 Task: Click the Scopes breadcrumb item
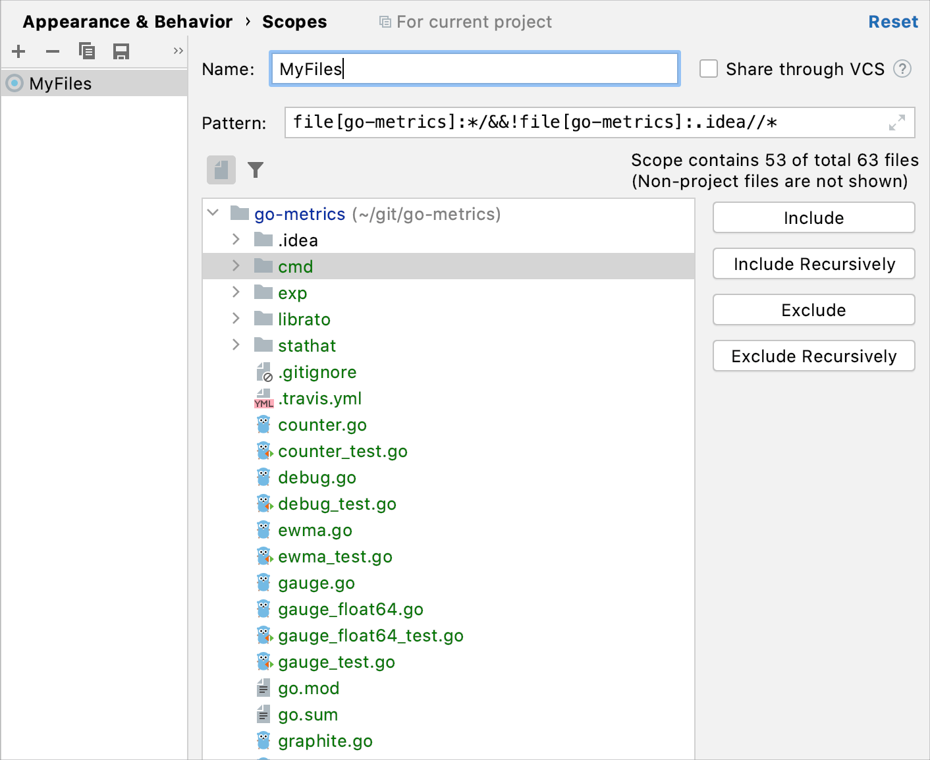pos(294,21)
